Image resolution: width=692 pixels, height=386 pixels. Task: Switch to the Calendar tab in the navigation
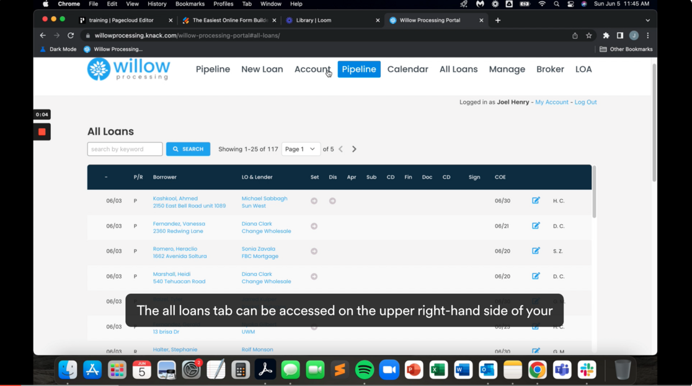[x=407, y=69]
